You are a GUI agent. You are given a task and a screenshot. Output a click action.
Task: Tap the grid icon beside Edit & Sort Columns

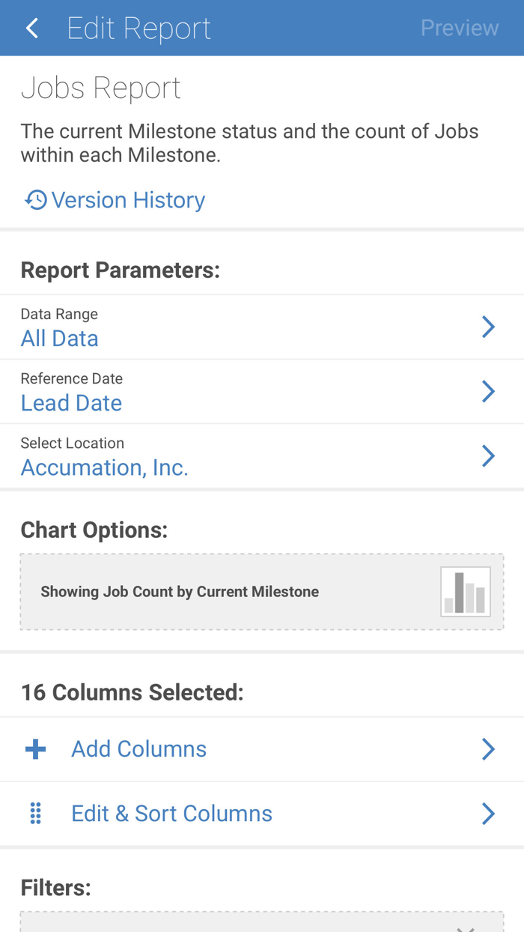(34, 813)
